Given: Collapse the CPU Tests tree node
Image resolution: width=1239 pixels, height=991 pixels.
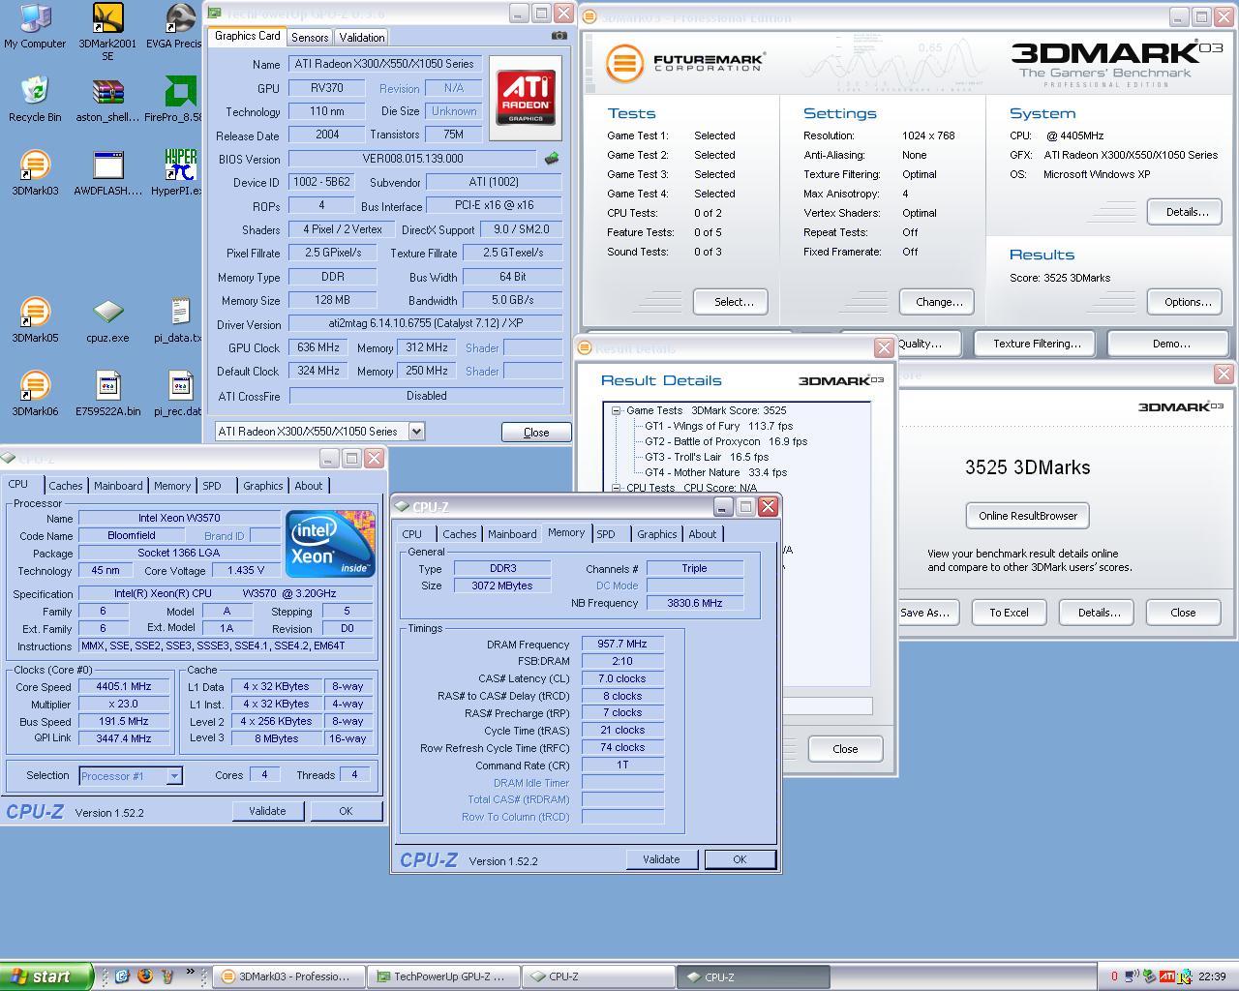Looking at the screenshot, I should click(616, 488).
